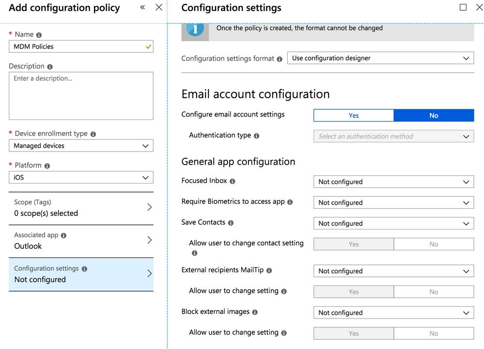484x349 pixels.
Task: Click the blue information banner icon
Action: coord(195,31)
